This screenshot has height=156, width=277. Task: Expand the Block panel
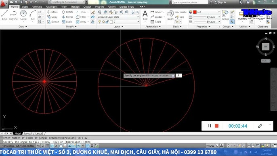coord(177,27)
